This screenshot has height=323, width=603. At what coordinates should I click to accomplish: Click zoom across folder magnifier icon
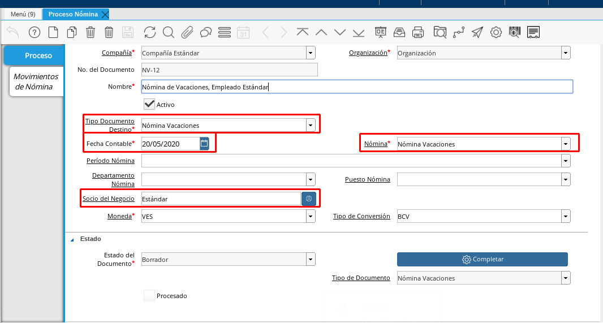pos(440,32)
